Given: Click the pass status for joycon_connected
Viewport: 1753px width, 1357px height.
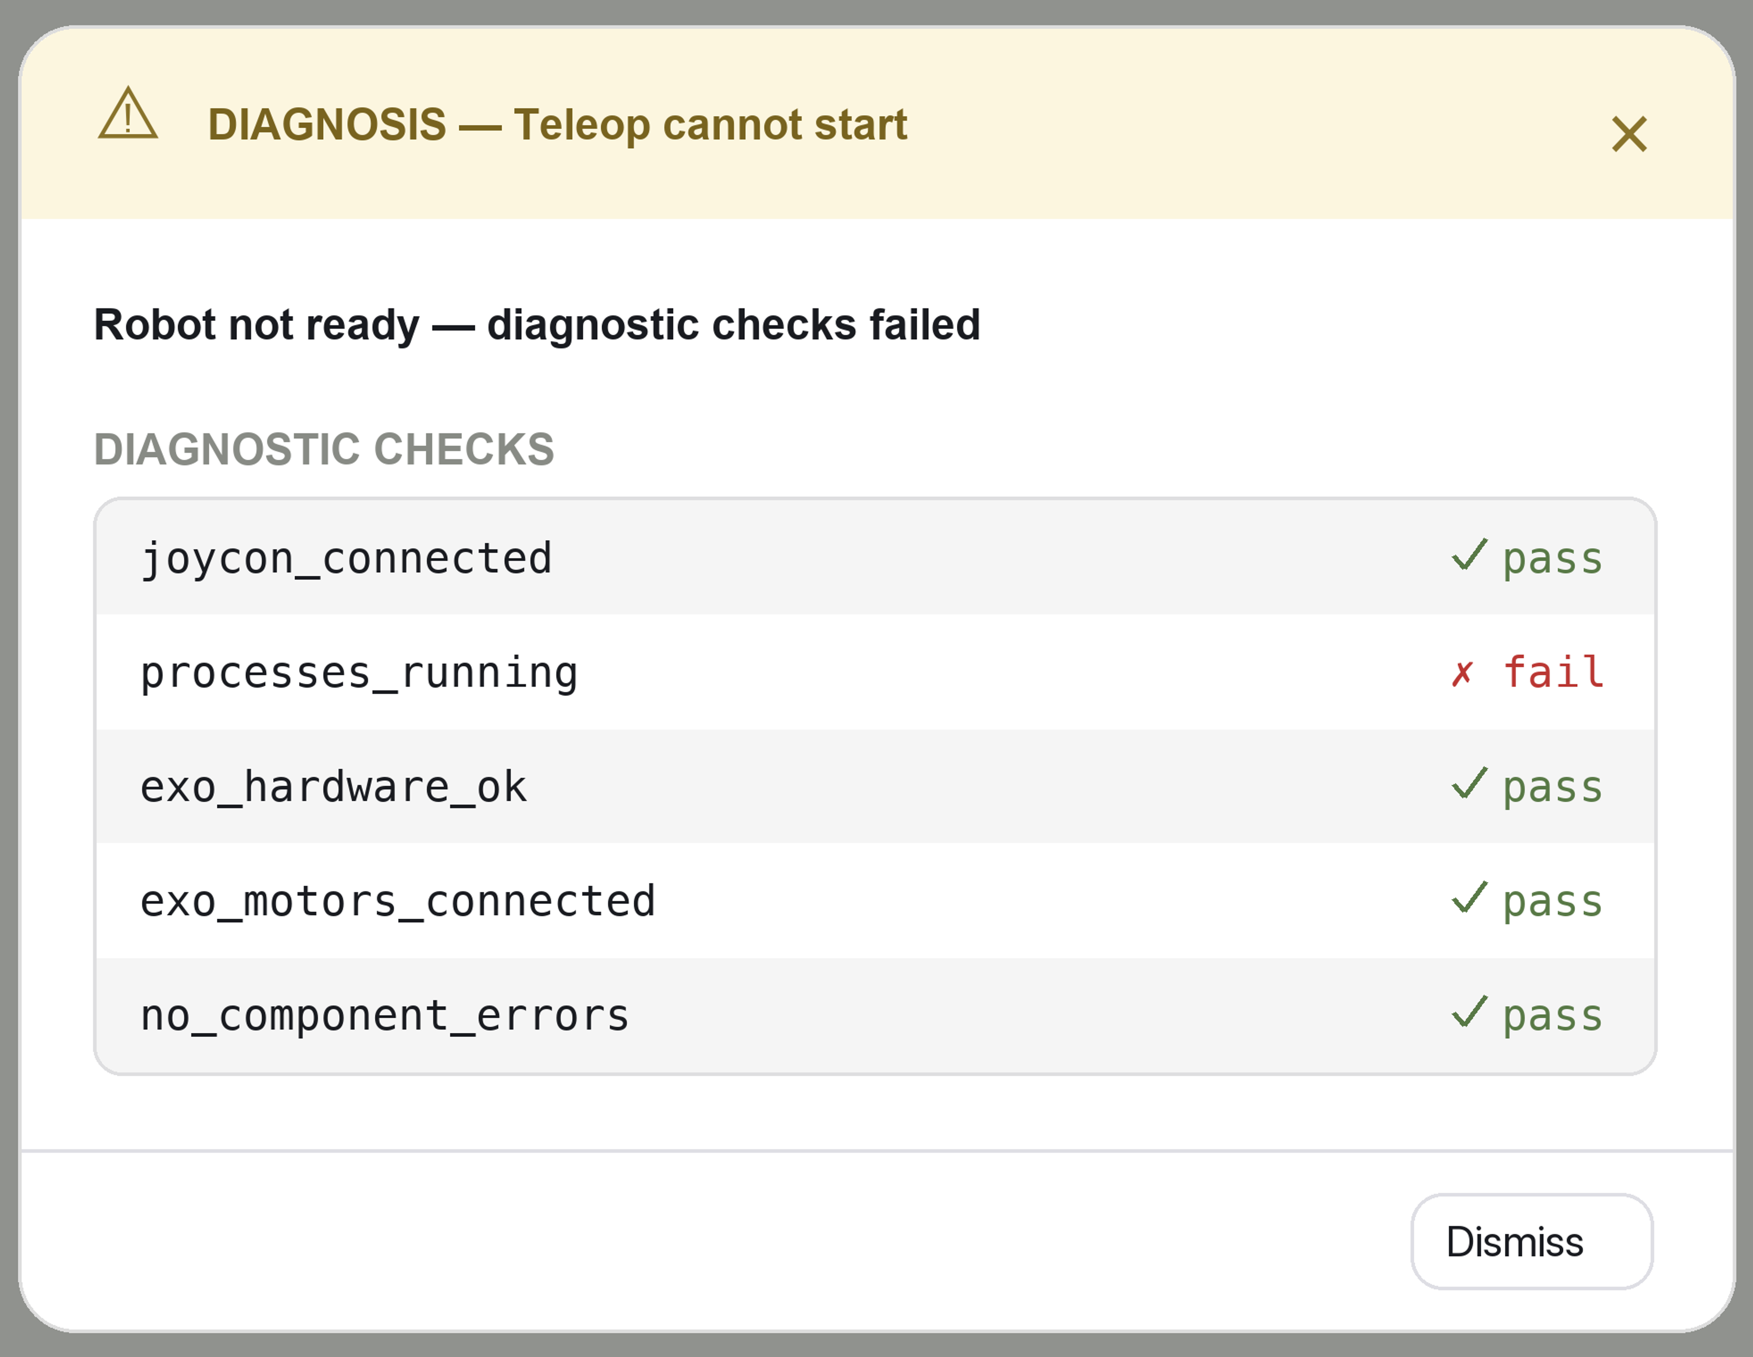Looking at the screenshot, I should tap(1527, 558).
